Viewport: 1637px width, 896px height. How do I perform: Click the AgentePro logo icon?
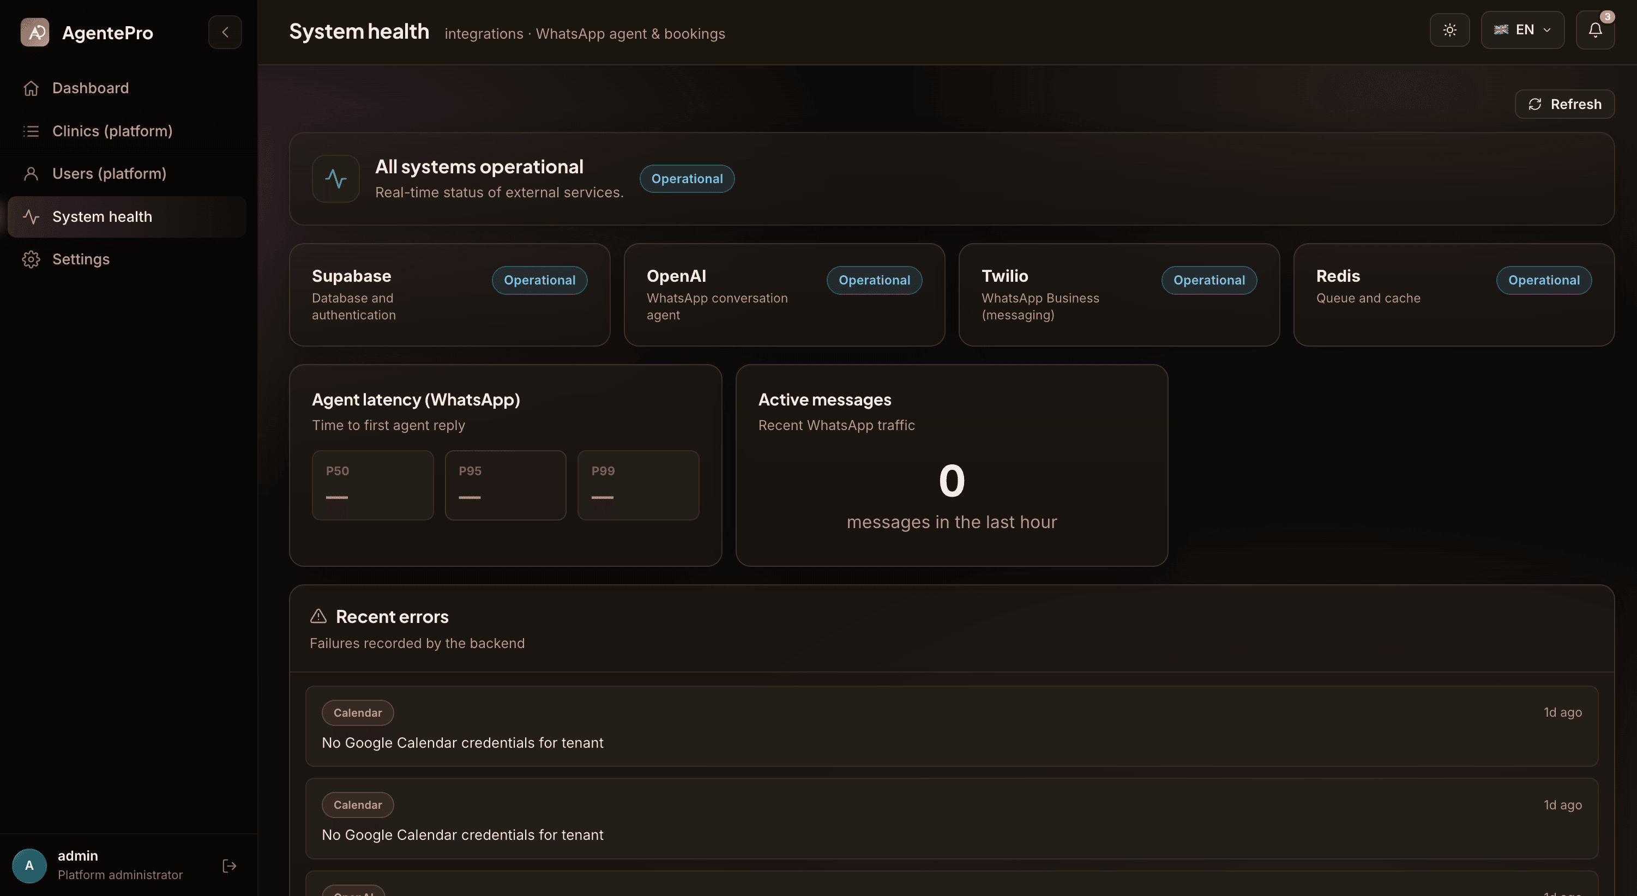click(35, 32)
